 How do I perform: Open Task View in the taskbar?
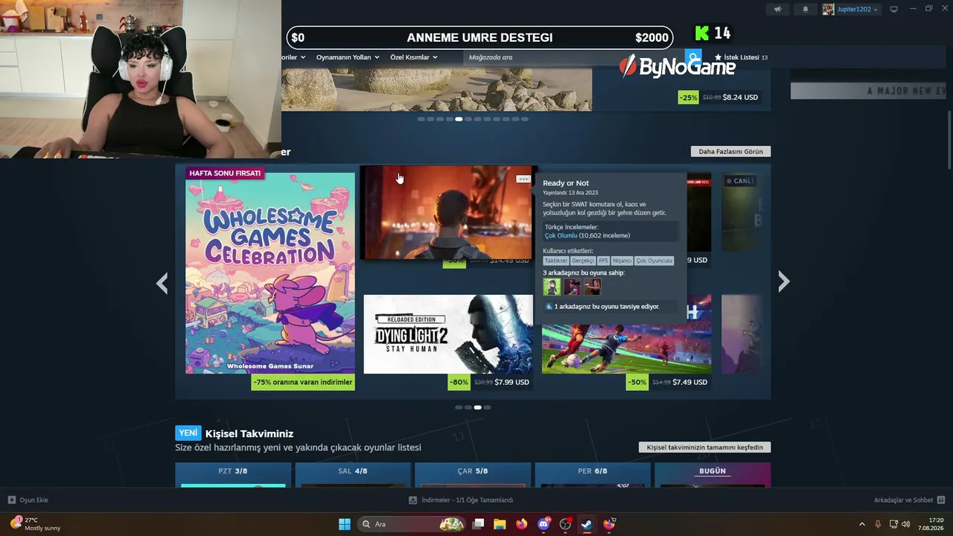479,524
